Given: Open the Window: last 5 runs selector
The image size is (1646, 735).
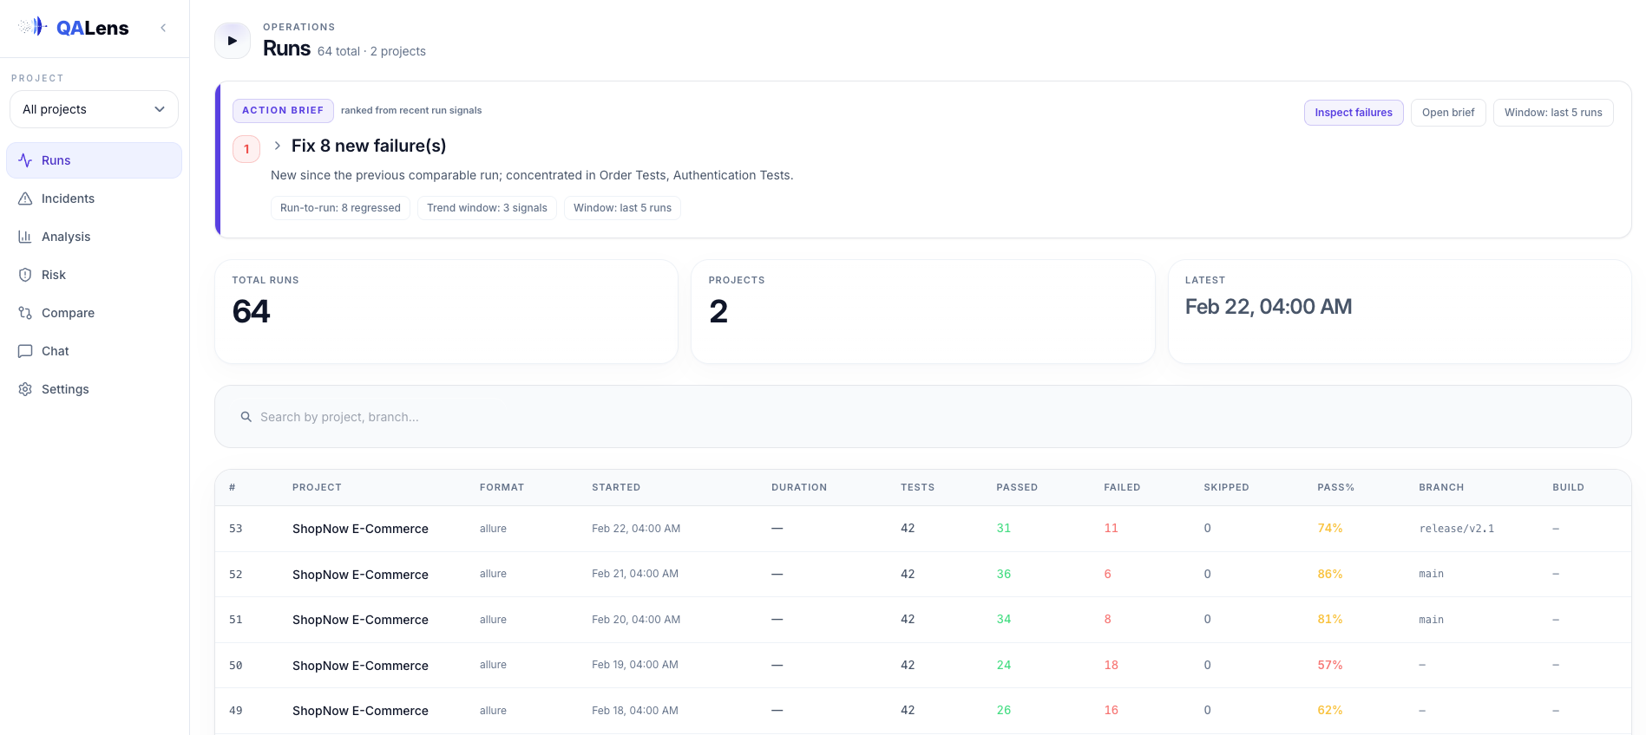Looking at the screenshot, I should (x=1553, y=113).
